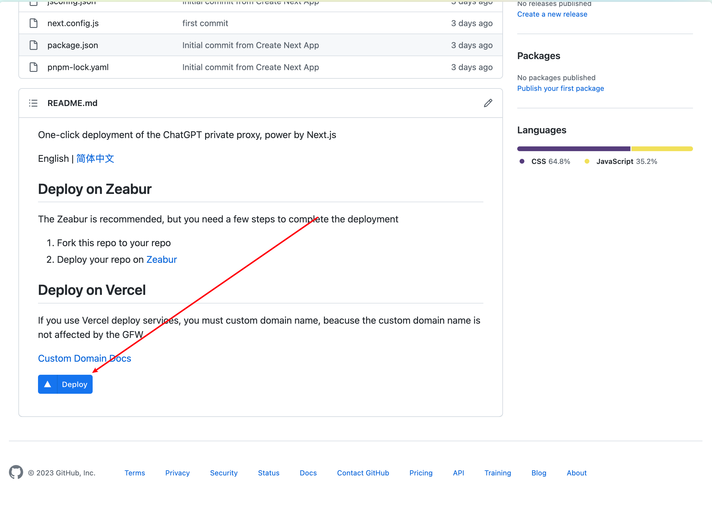Open the pnpm-lock.yaml file

tap(78, 67)
